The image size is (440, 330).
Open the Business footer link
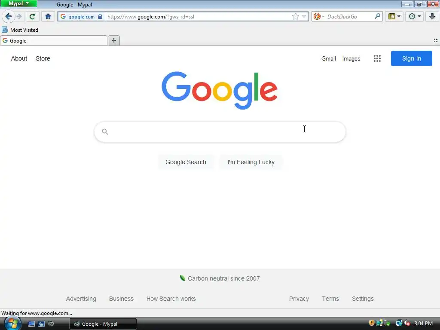(x=121, y=299)
